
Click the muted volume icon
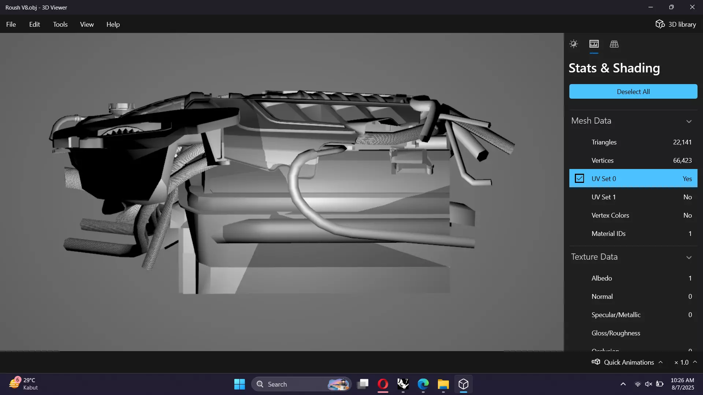pyautogui.click(x=648, y=384)
